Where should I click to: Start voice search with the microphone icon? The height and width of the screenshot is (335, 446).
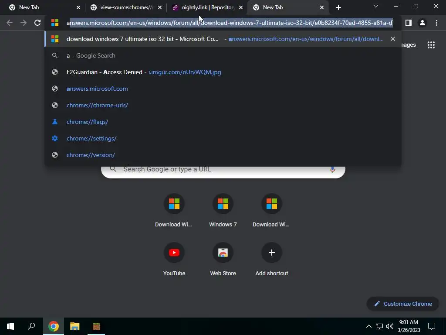click(332, 170)
